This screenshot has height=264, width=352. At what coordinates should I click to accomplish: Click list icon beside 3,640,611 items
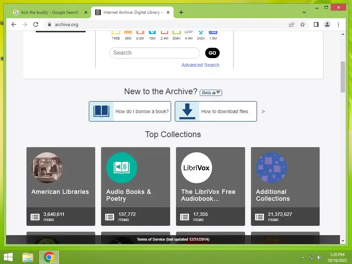click(35, 217)
